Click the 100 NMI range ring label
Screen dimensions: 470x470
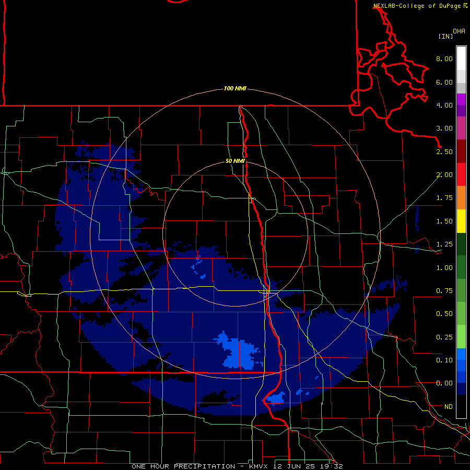235,88
